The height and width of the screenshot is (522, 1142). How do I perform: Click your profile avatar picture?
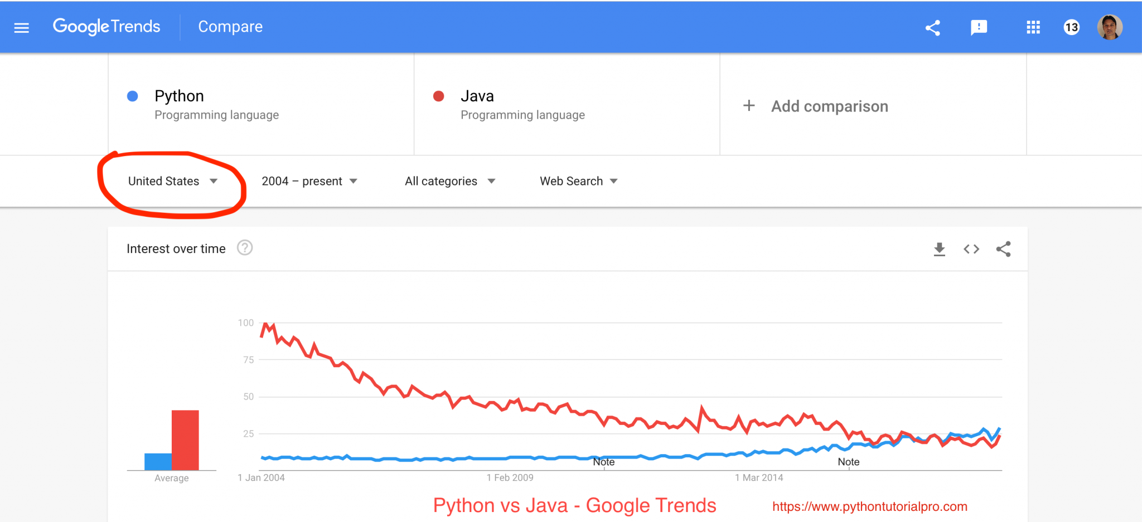[x=1110, y=27]
